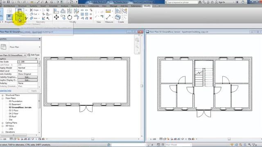The height and width of the screenshot is (147, 262).
Task: Expand the Ceiling Plans tree node
Action: tap(2, 123)
